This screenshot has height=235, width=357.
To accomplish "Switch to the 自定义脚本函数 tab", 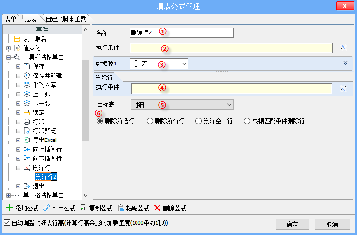I will [x=66, y=19].
